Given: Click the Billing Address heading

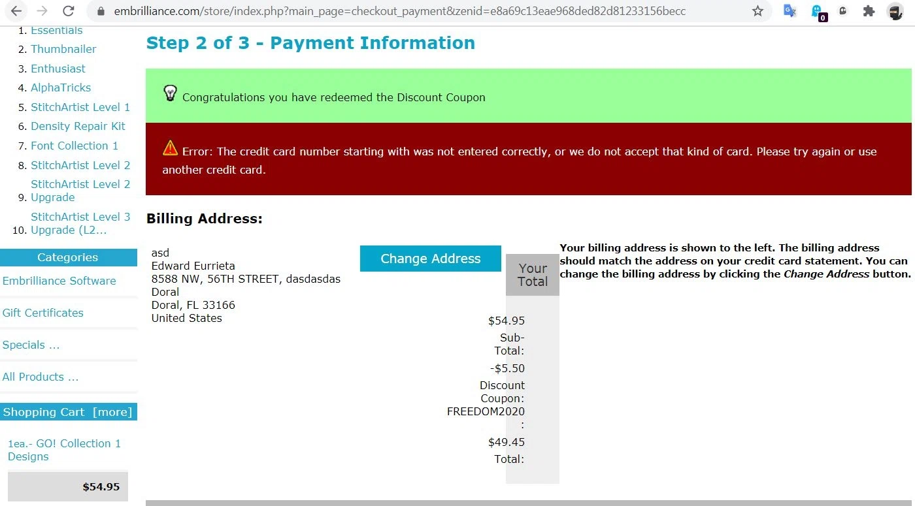Looking at the screenshot, I should pos(204,219).
